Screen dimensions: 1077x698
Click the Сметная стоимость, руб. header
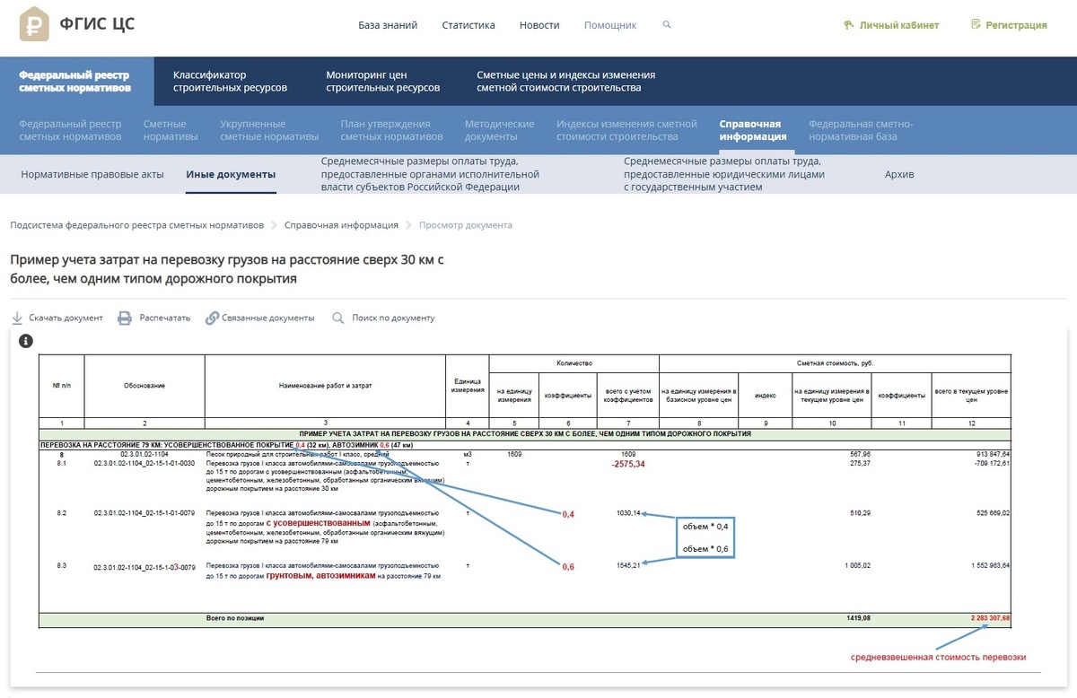click(x=835, y=363)
